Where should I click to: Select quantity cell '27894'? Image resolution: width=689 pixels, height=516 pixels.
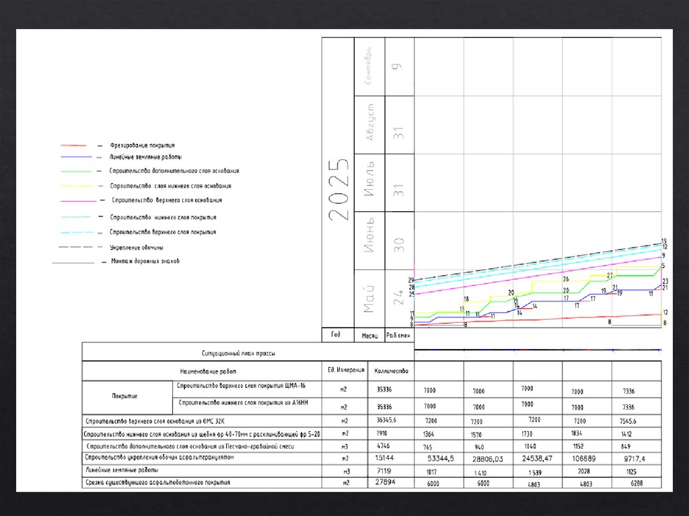[x=386, y=482]
